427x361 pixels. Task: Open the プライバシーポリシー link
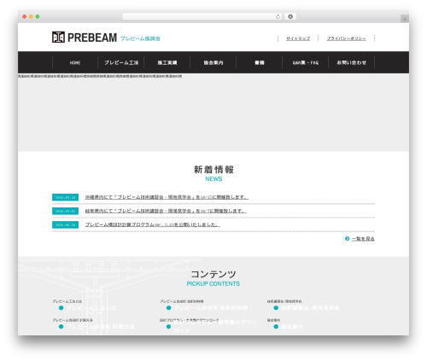(347, 38)
